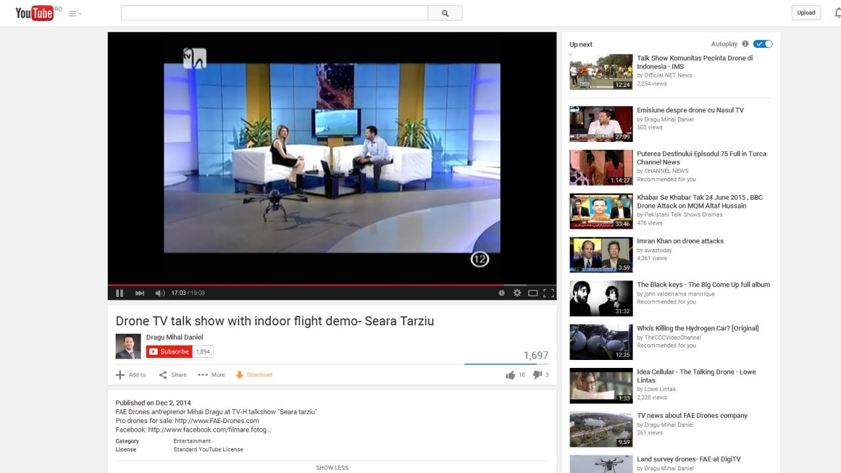Open video settings gear
This screenshot has height=473, width=841.
pyautogui.click(x=517, y=293)
